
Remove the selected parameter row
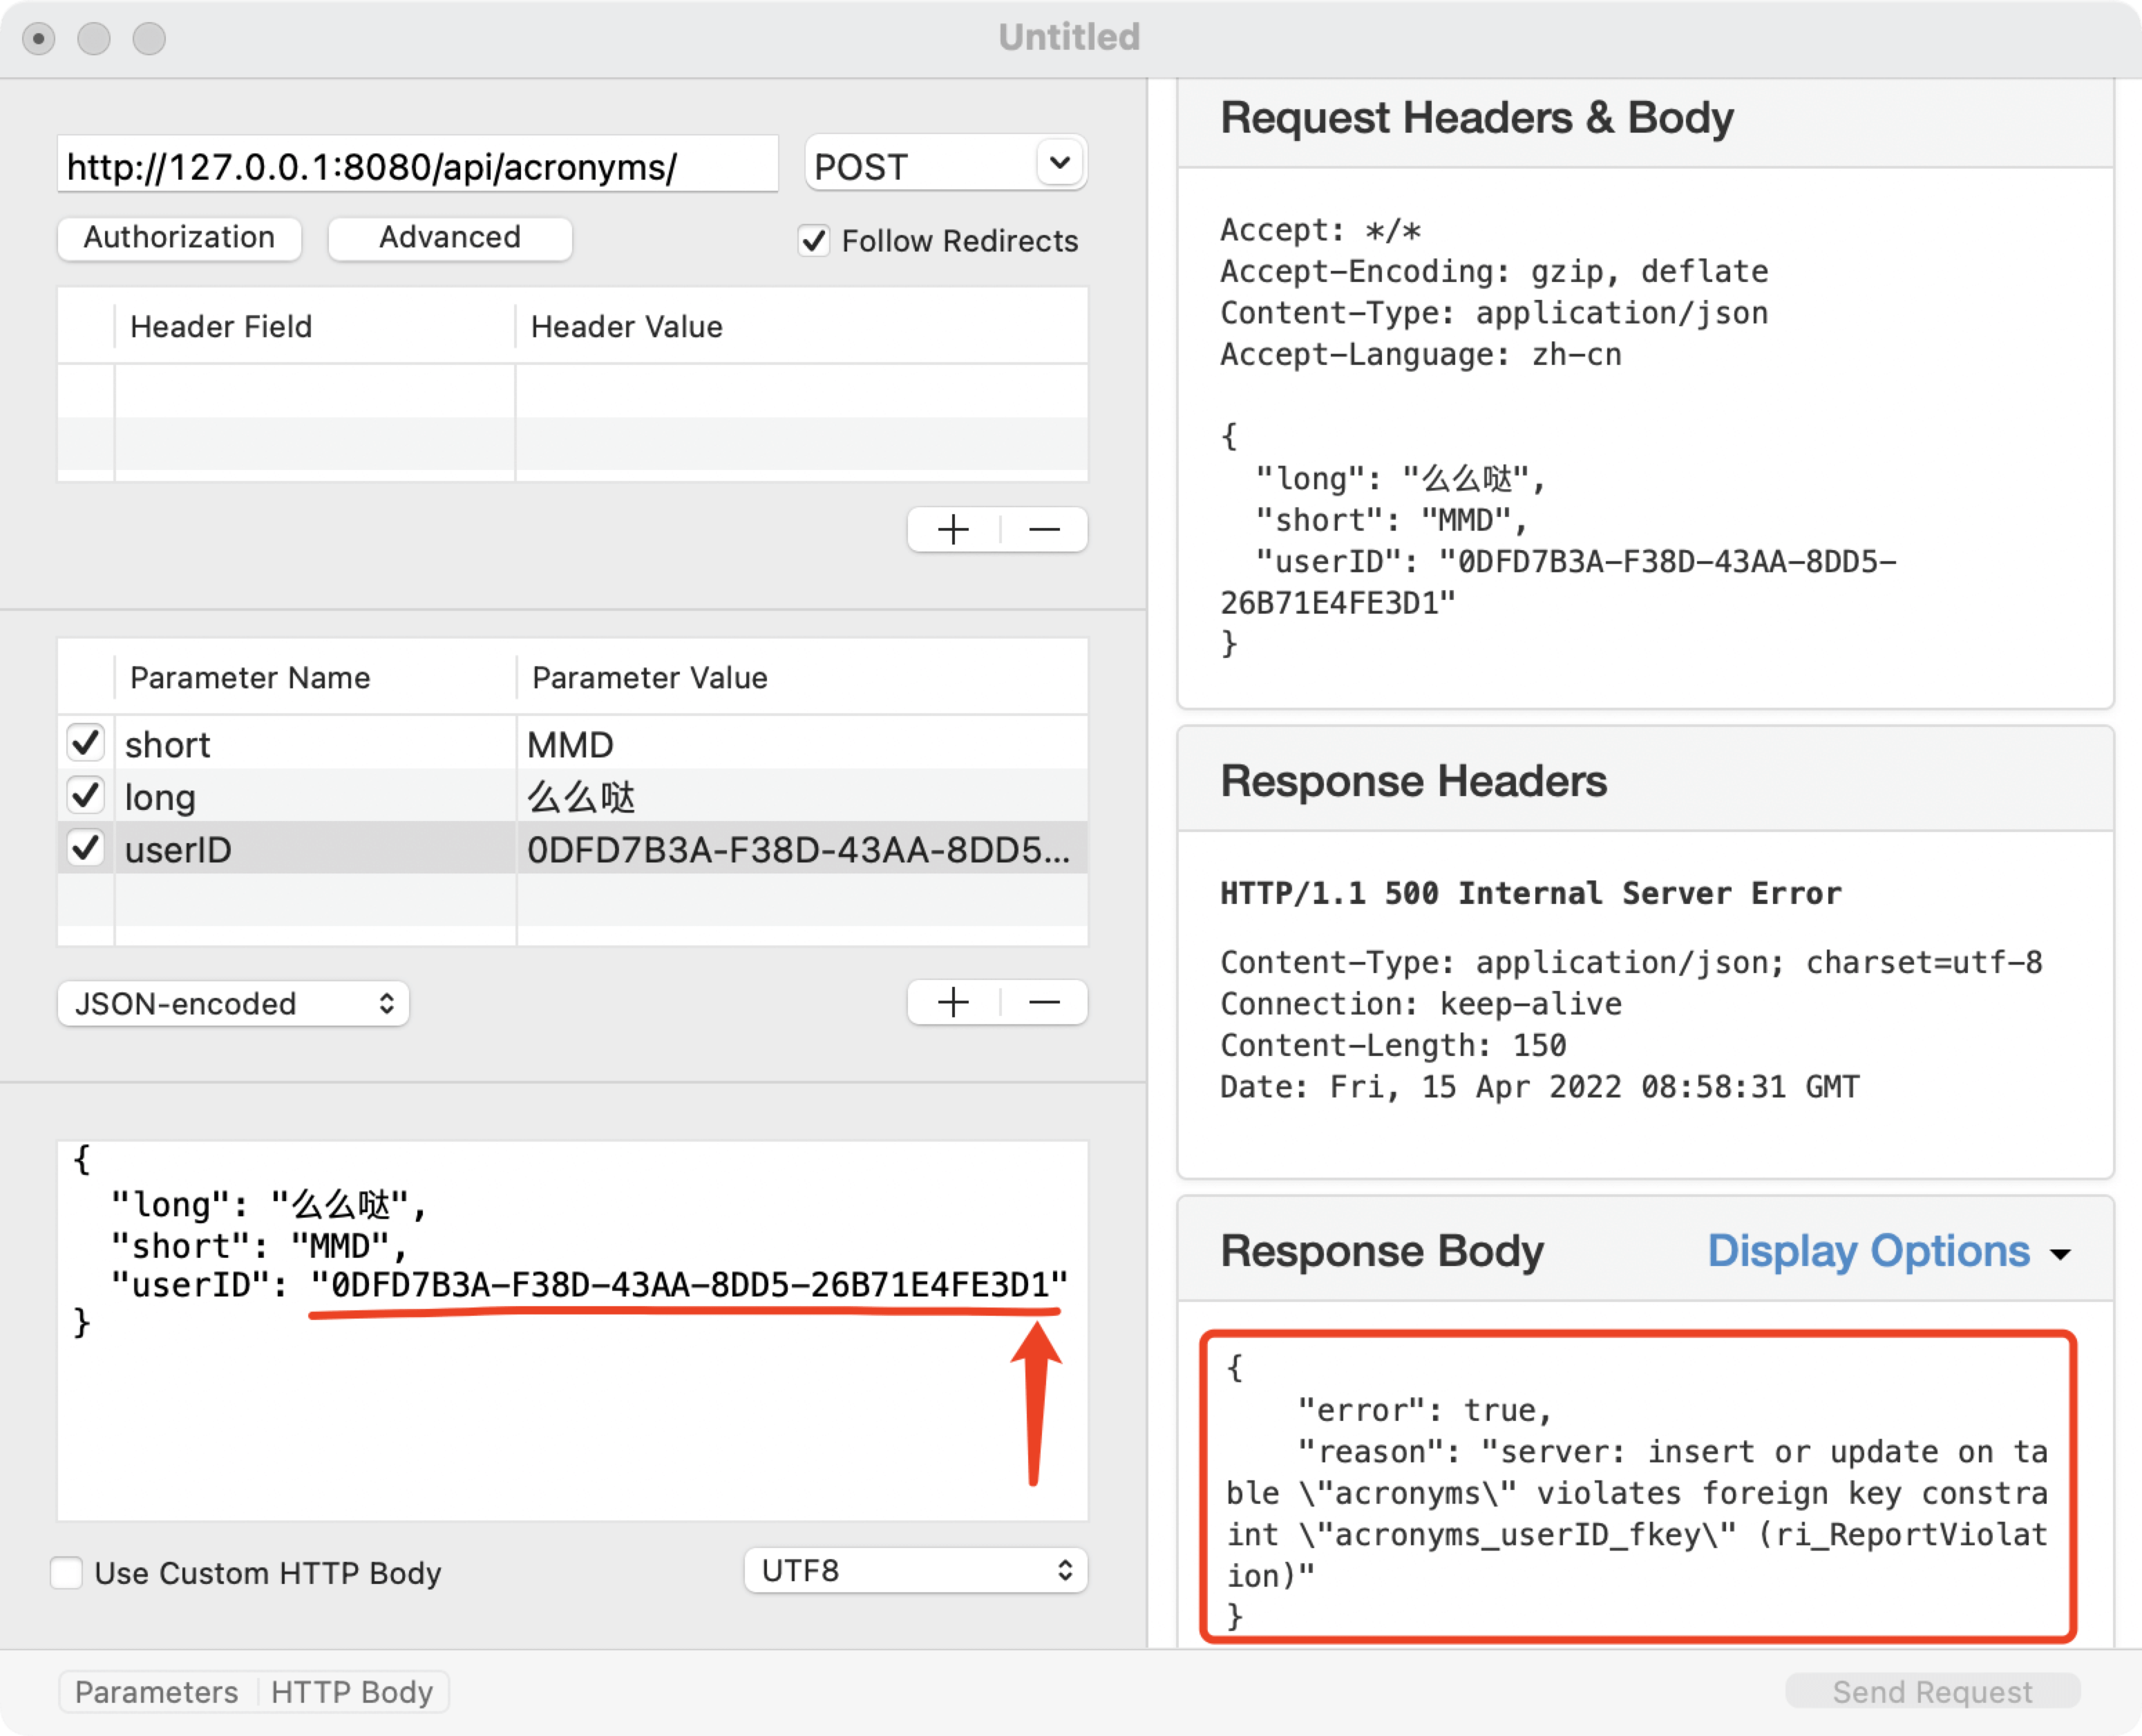tap(1044, 1003)
